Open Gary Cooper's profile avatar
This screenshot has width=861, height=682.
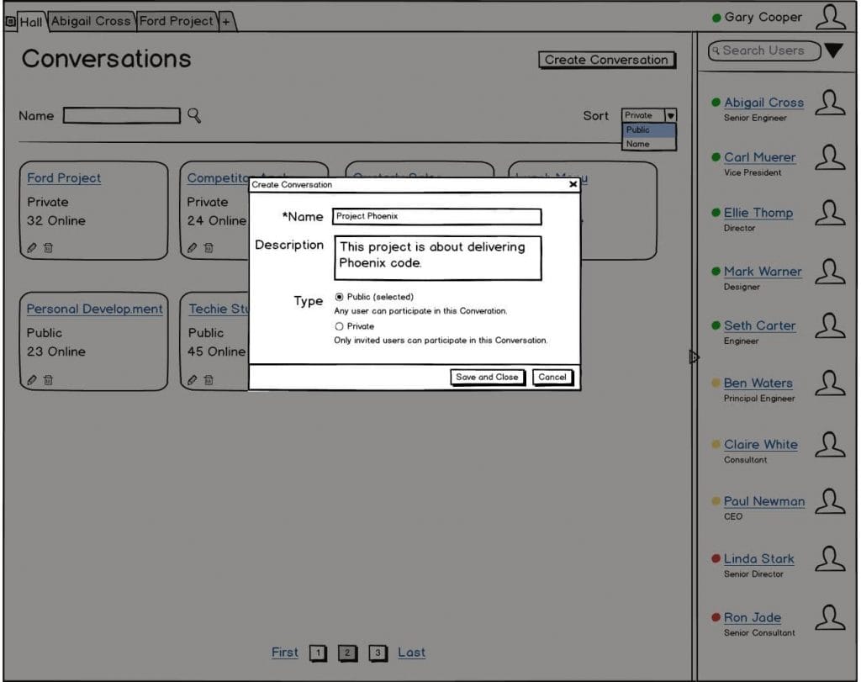coord(830,17)
